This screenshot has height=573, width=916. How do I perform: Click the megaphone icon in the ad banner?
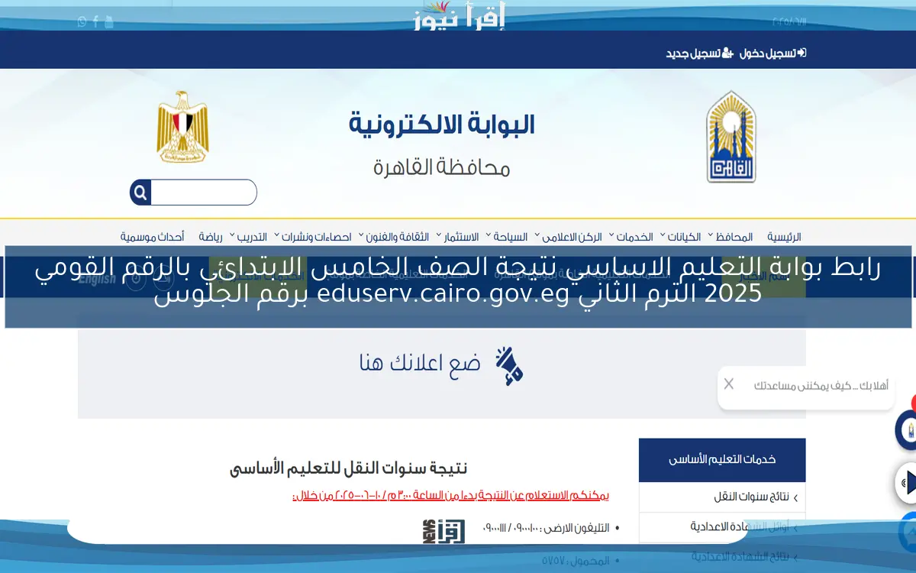[x=509, y=365]
